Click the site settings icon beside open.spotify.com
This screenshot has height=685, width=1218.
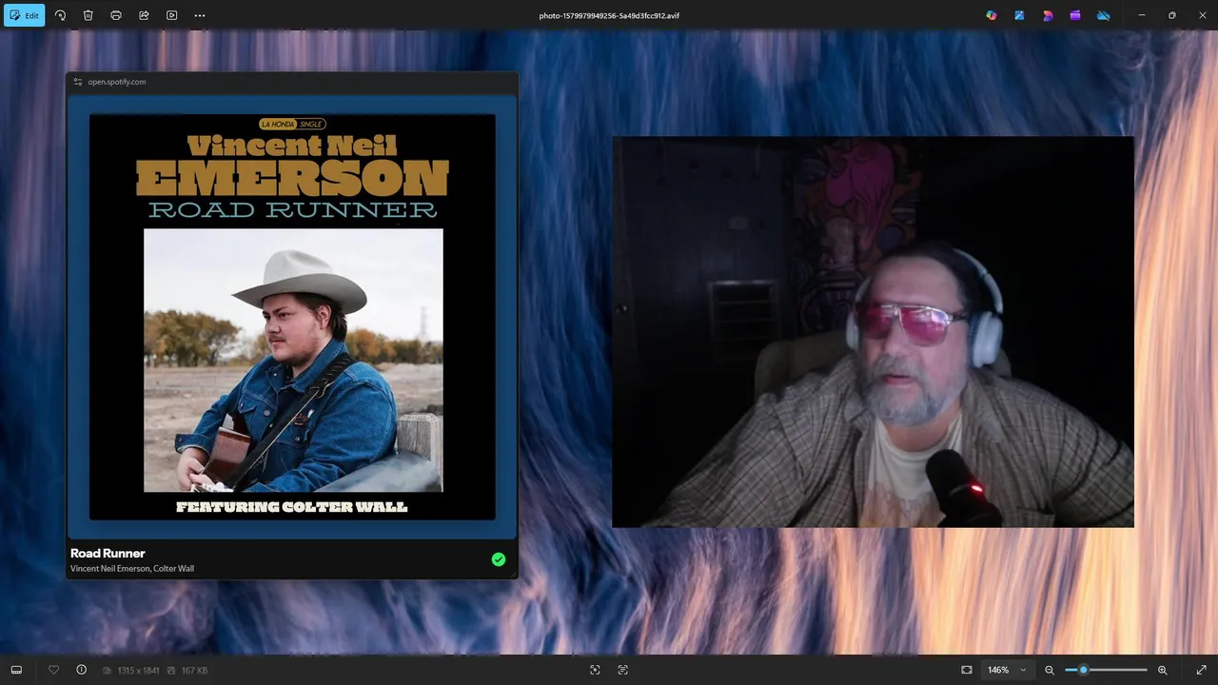(78, 82)
